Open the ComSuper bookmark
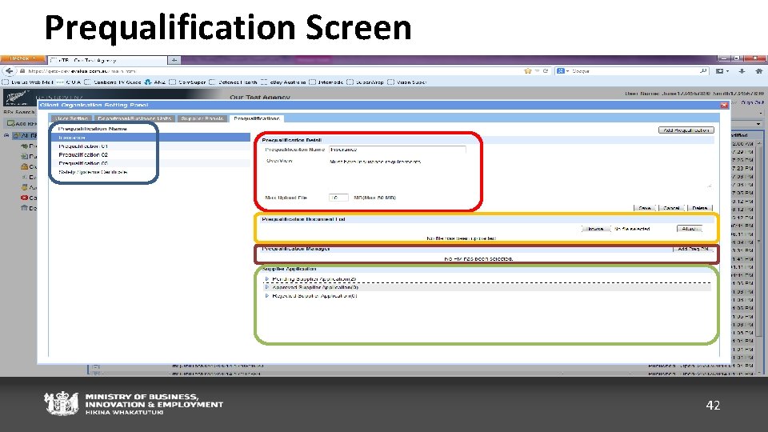The width and height of the screenshot is (768, 432). (x=187, y=82)
